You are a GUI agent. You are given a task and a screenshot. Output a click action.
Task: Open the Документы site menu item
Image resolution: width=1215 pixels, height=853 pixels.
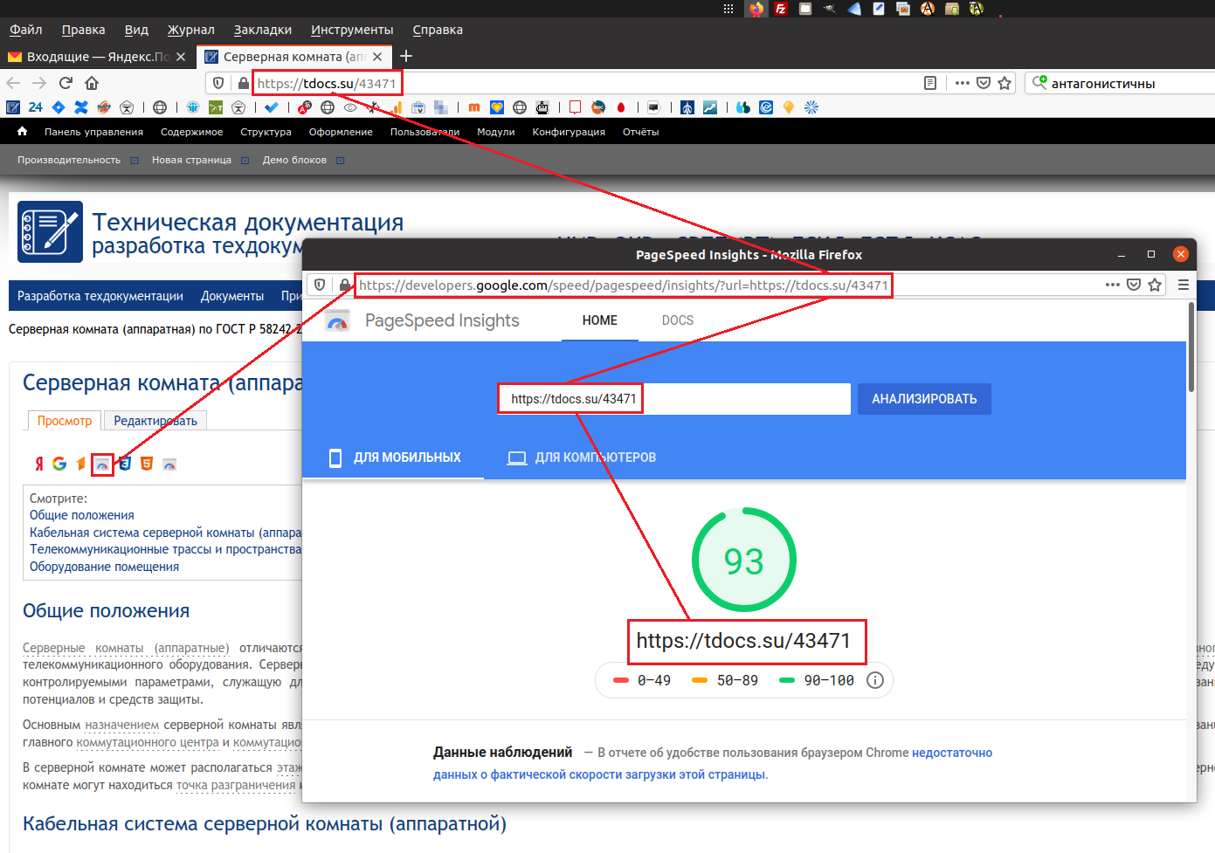click(x=232, y=296)
